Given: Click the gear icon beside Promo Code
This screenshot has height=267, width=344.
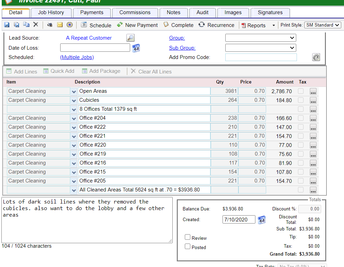Looking at the screenshot, I should click(x=316, y=57).
